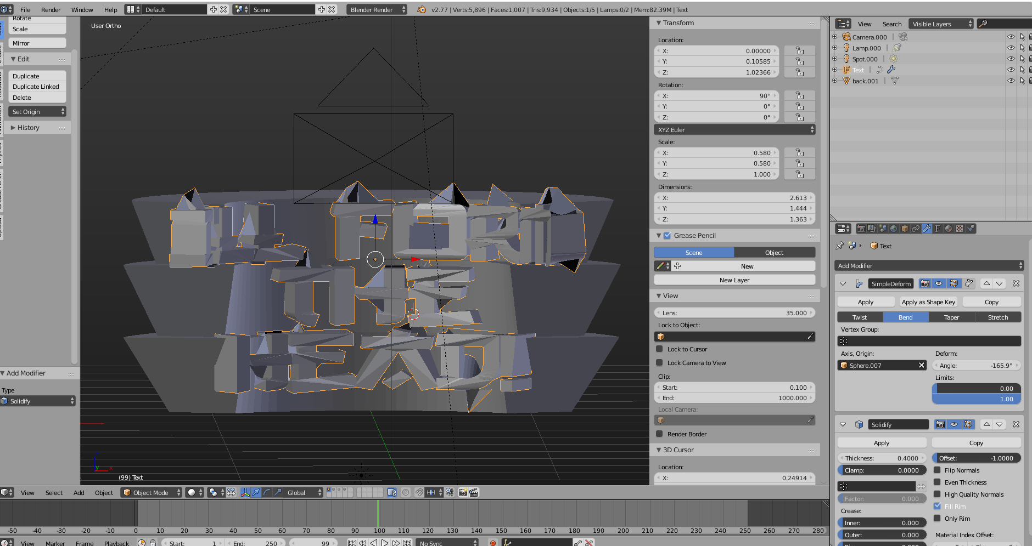
Task: Open the Scene properties tab icon
Action: pyautogui.click(x=883, y=229)
